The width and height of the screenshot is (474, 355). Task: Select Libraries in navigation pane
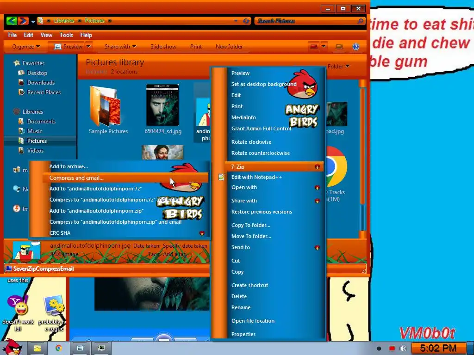point(28,111)
